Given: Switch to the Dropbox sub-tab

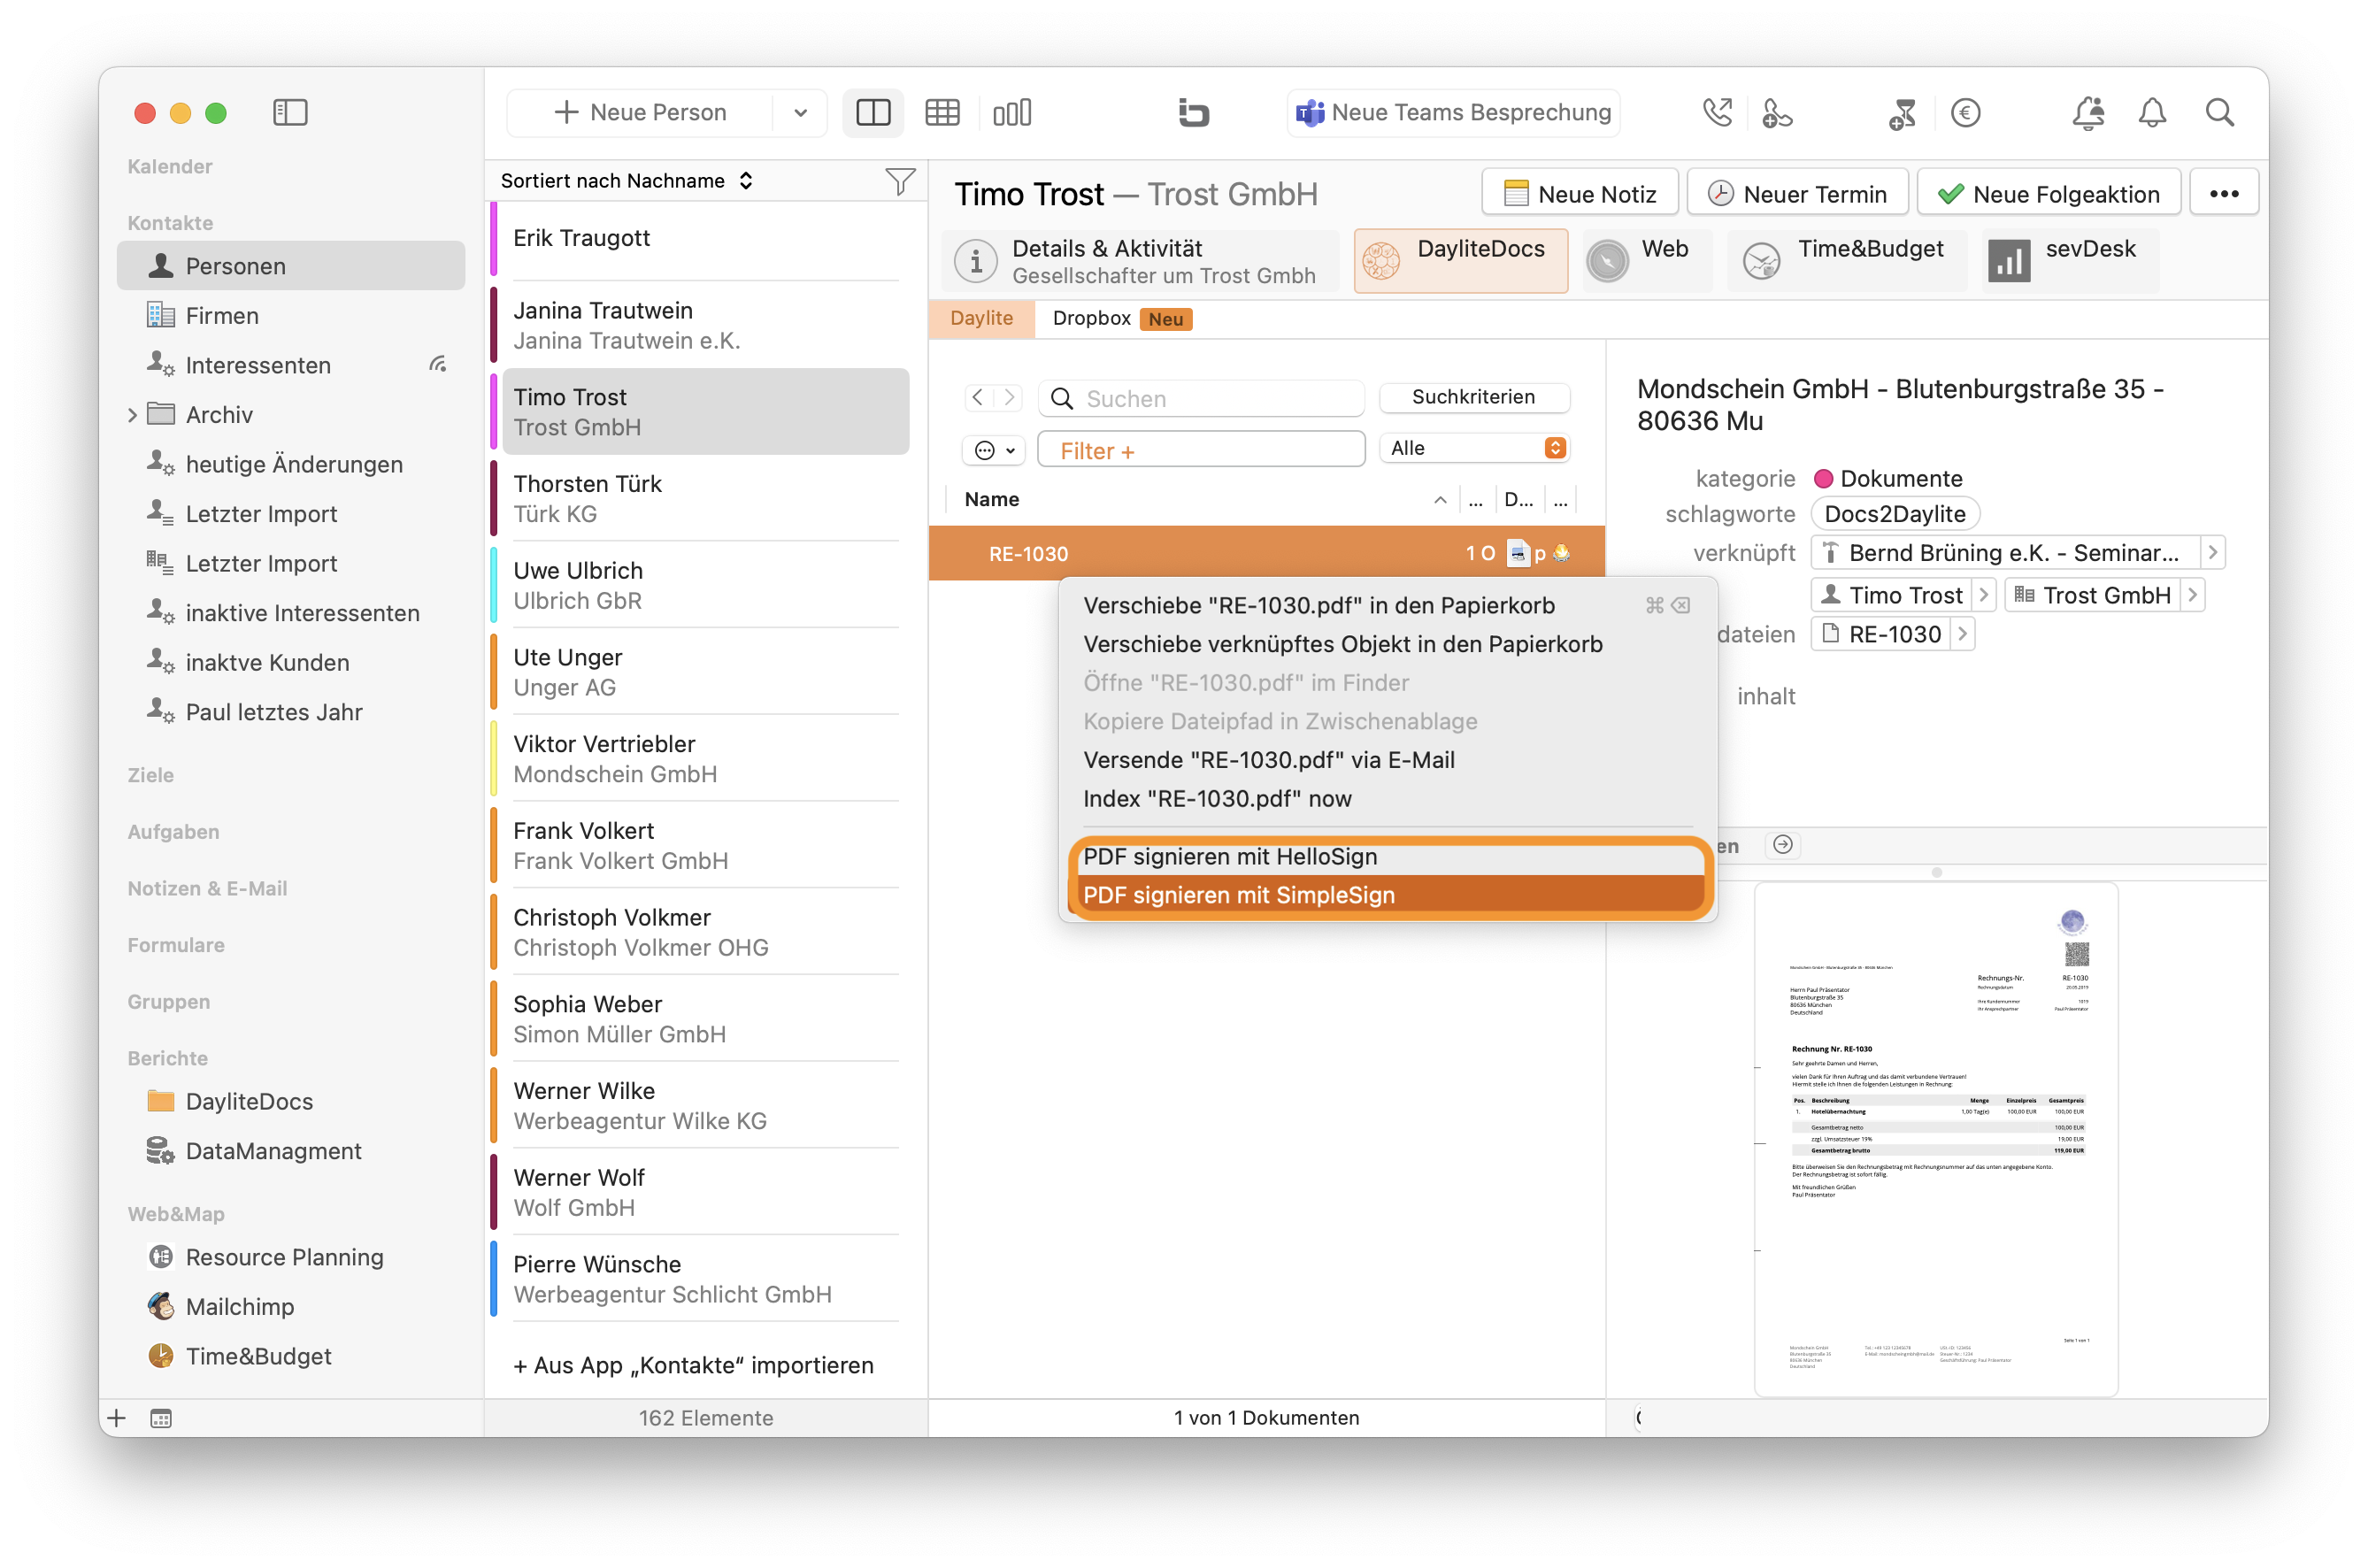Looking at the screenshot, I should click(1121, 318).
